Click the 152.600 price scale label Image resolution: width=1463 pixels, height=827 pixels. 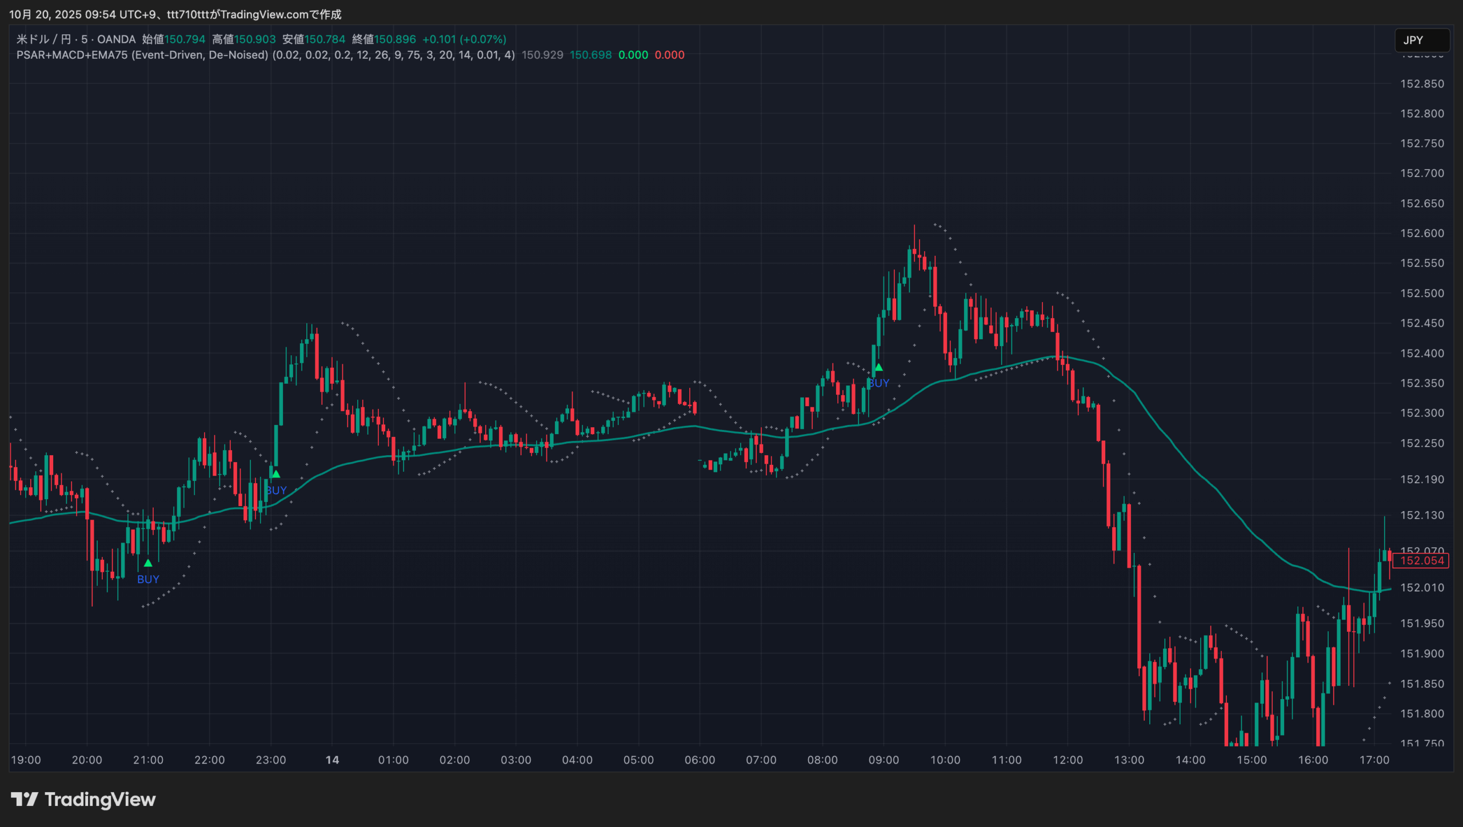1422,233
